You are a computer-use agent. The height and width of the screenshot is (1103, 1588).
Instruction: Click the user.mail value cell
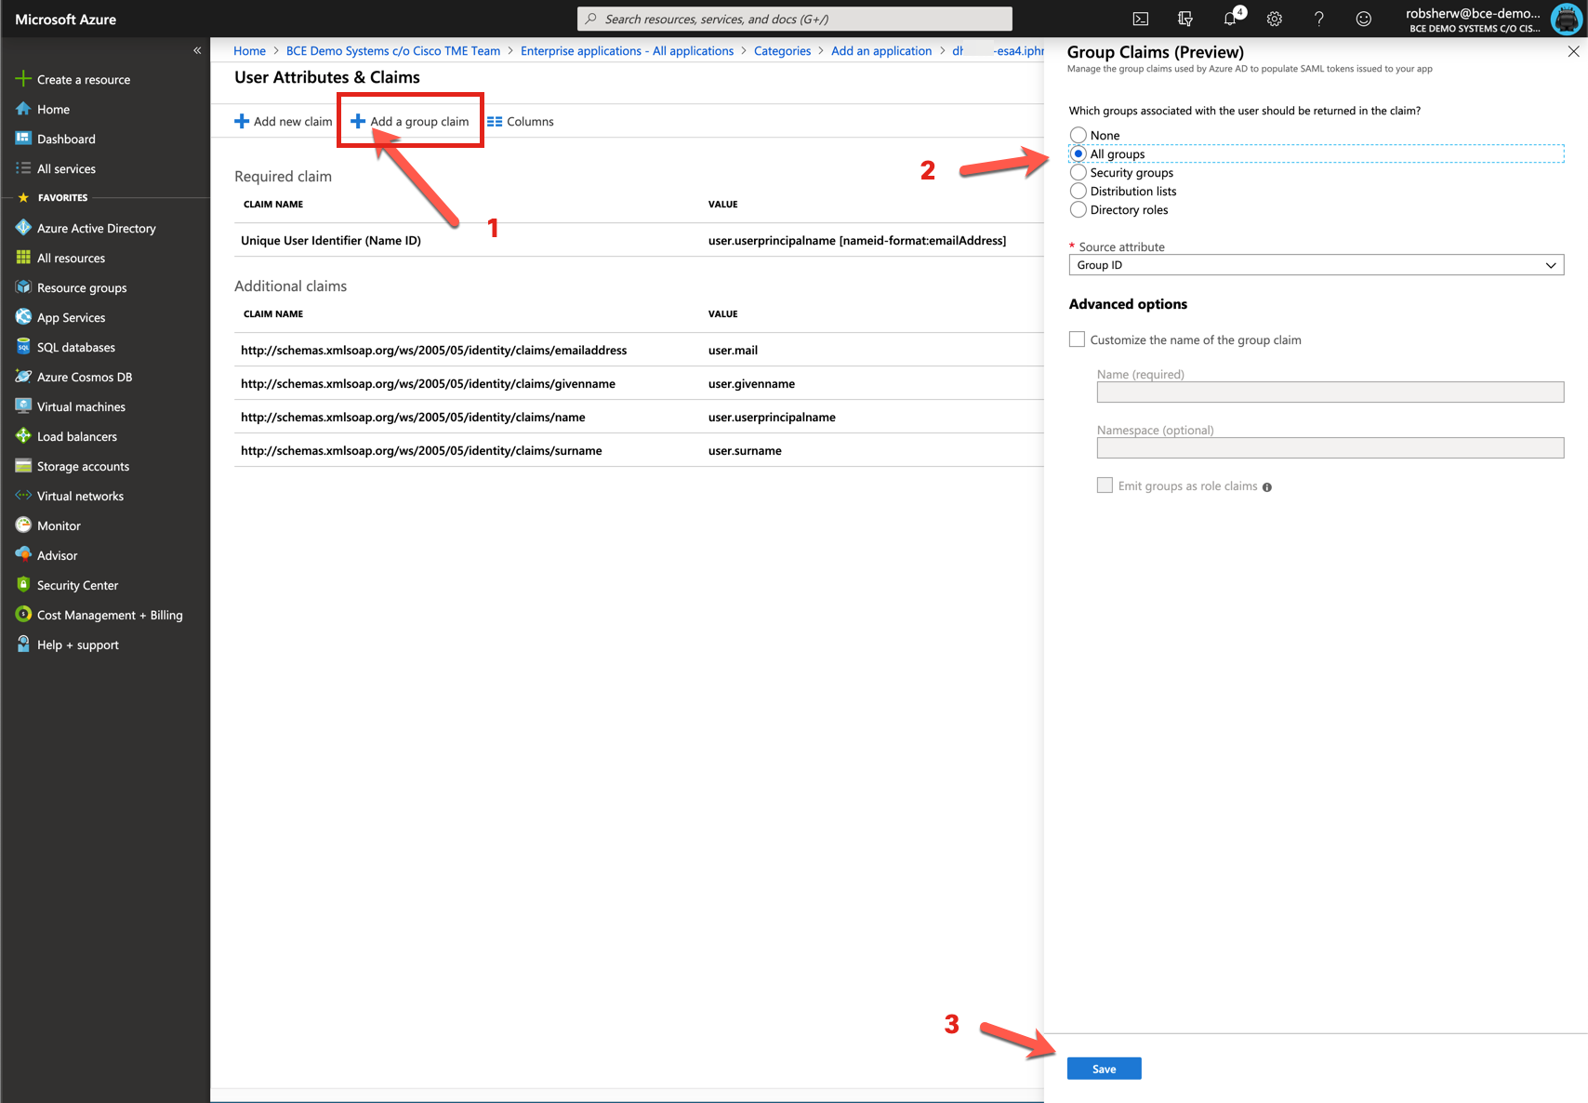pyautogui.click(x=733, y=350)
